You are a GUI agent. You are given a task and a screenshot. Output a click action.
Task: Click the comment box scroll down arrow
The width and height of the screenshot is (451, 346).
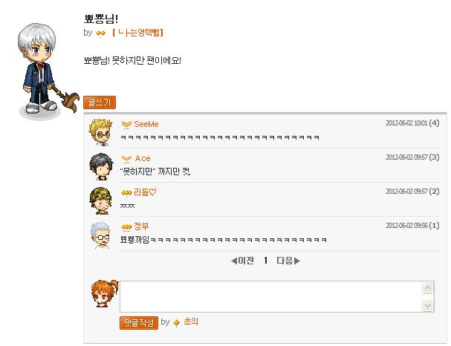point(428,305)
